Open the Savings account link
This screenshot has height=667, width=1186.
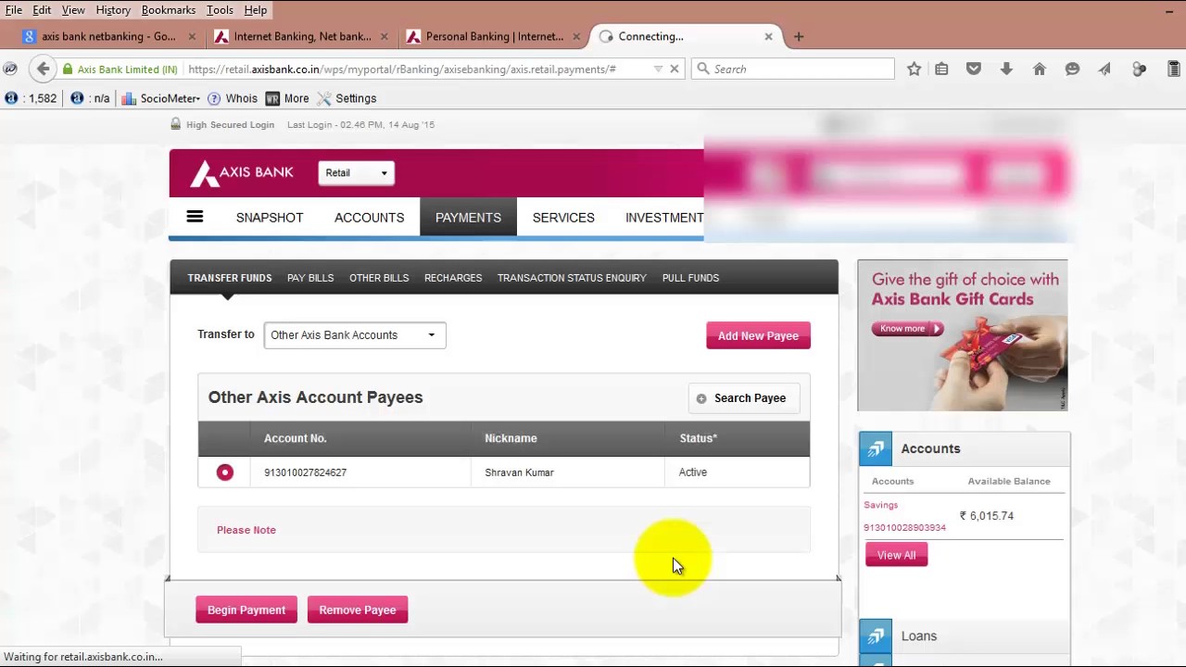pyautogui.click(x=880, y=505)
